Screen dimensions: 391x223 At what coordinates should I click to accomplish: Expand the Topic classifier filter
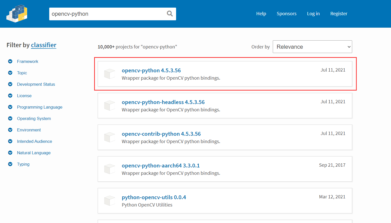[22, 73]
